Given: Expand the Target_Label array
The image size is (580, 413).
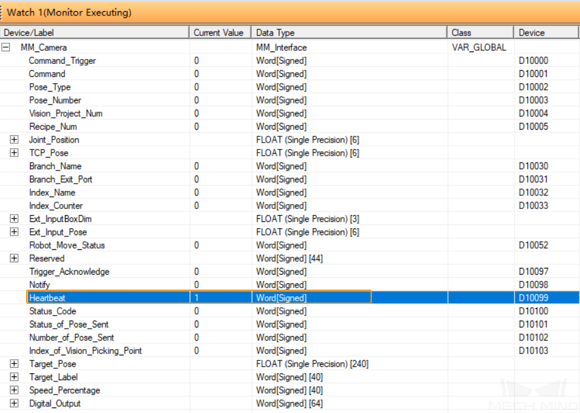Looking at the screenshot, I should [x=14, y=377].
